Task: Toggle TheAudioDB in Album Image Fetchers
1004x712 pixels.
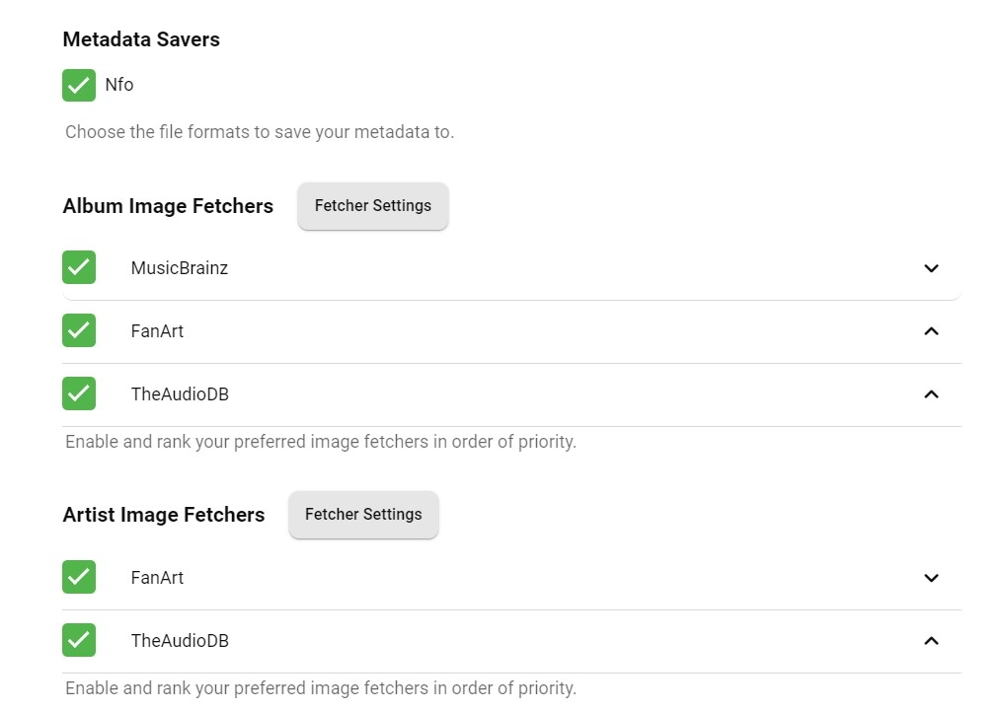Action: pyautogui.click(x=79, y=393)
